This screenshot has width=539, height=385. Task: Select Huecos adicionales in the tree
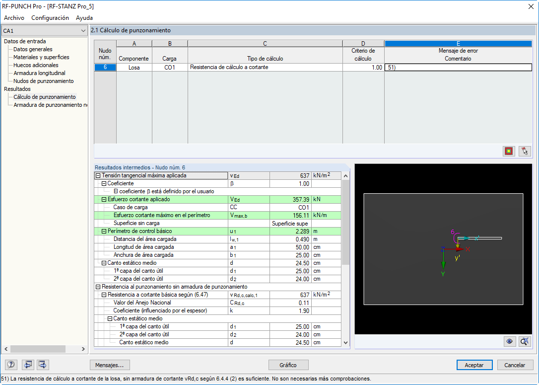36,65
